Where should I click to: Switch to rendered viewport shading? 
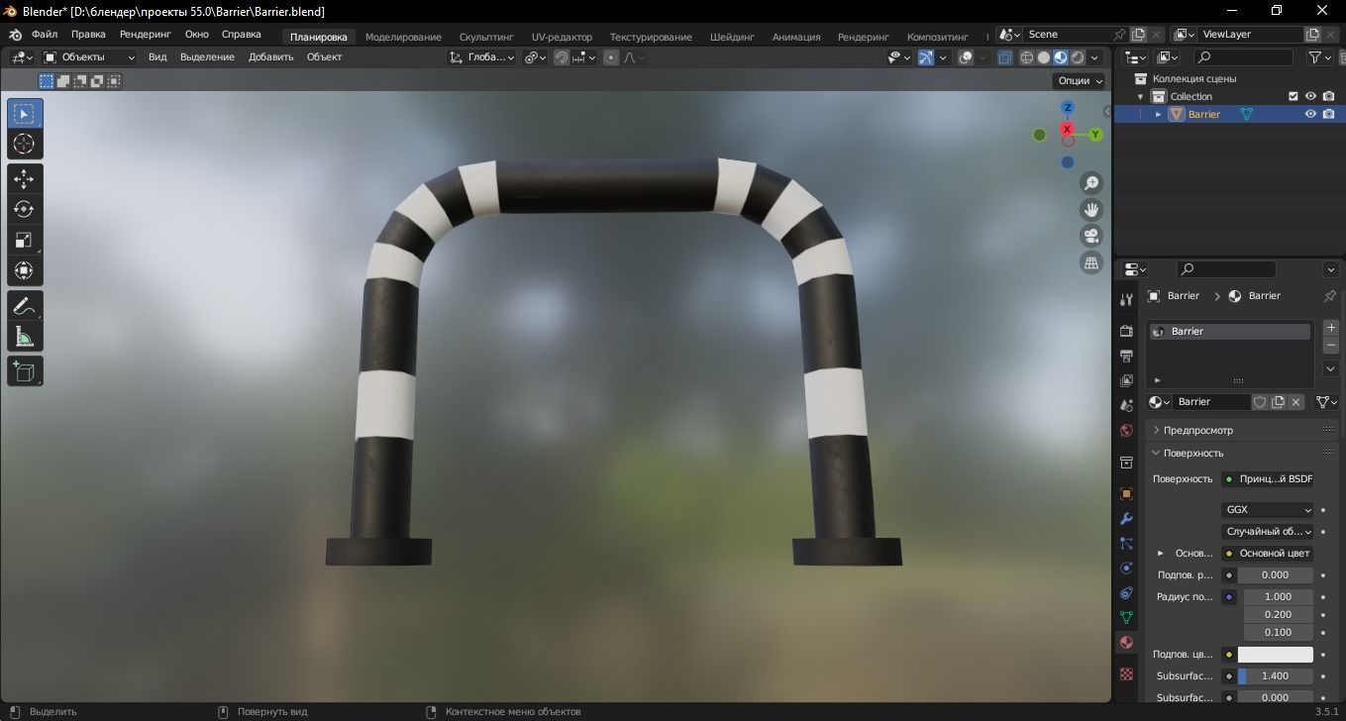(1078, 57)
